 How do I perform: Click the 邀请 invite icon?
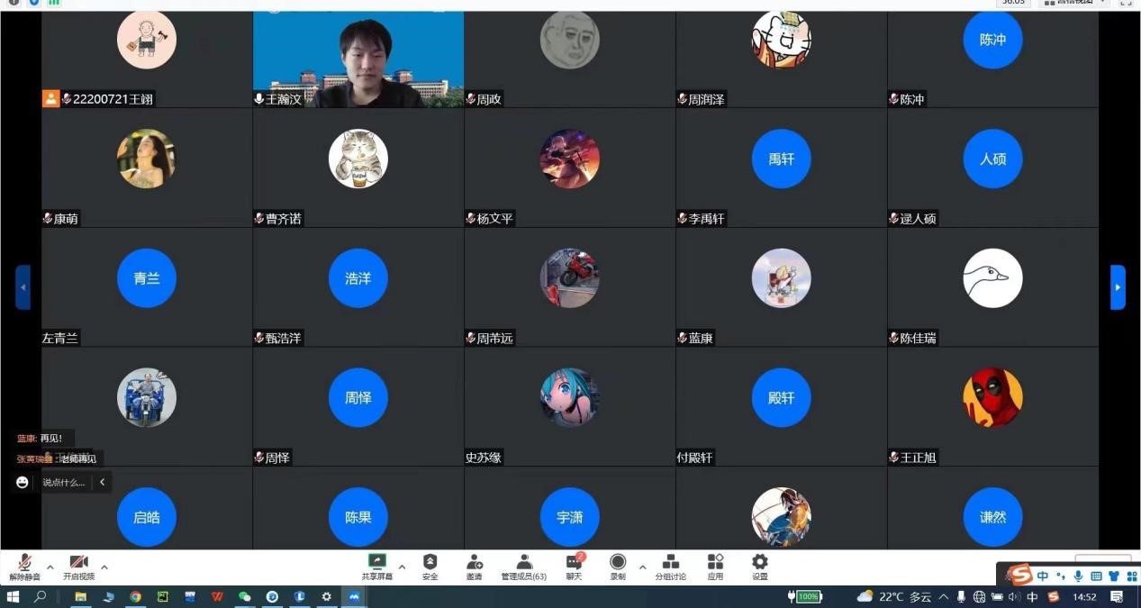pos(474,566)
